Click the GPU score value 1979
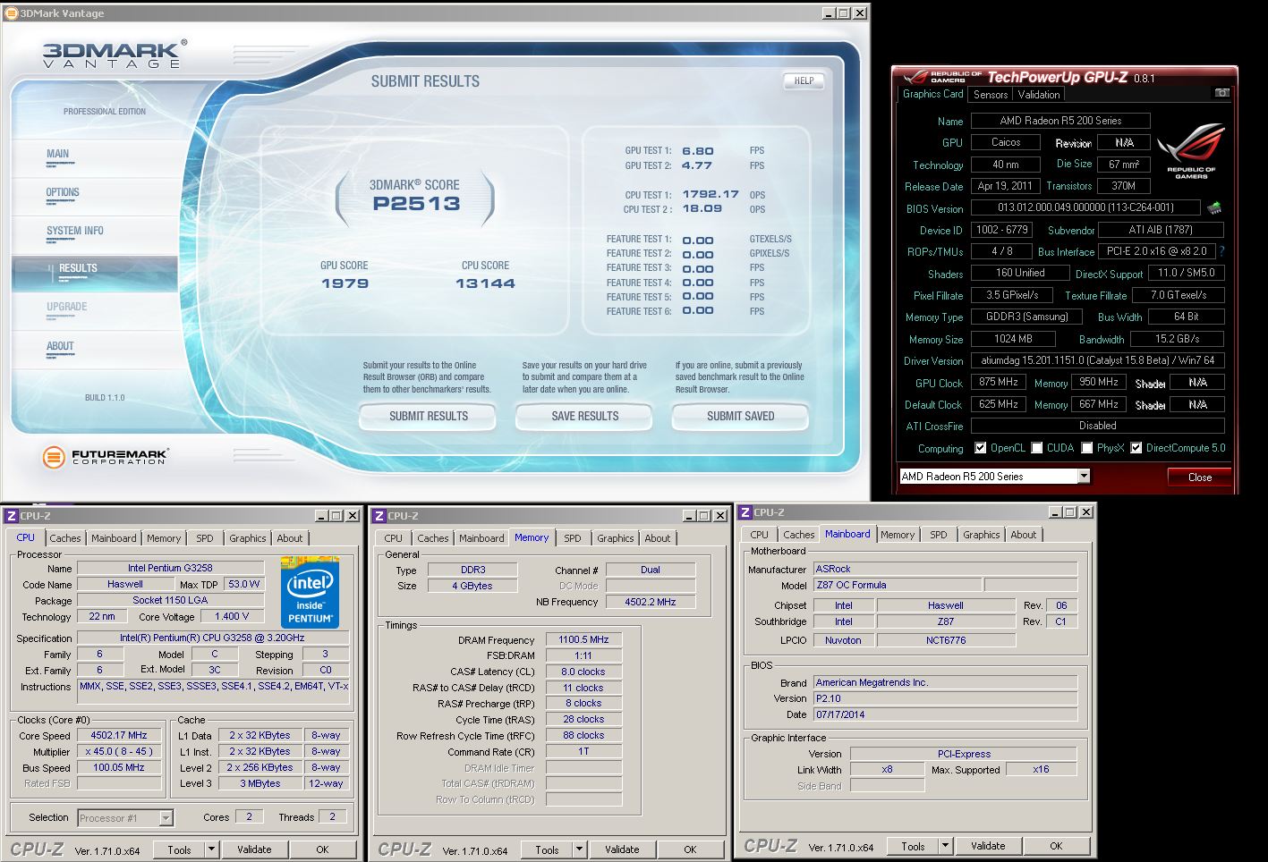The image size is (1268, 862). click(345, 283)
